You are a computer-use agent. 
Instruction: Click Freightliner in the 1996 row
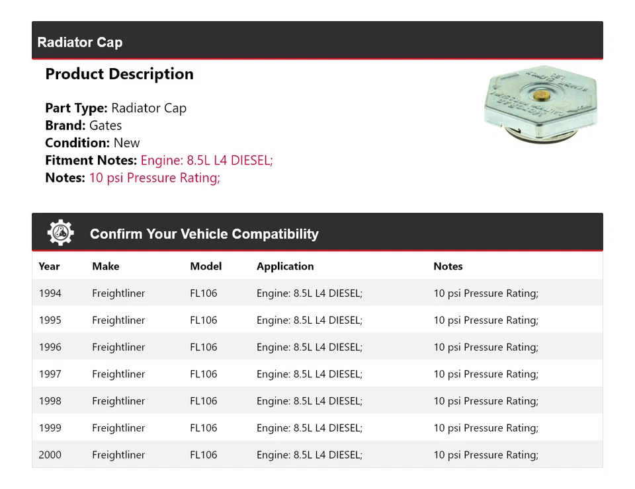pos(118,347)
